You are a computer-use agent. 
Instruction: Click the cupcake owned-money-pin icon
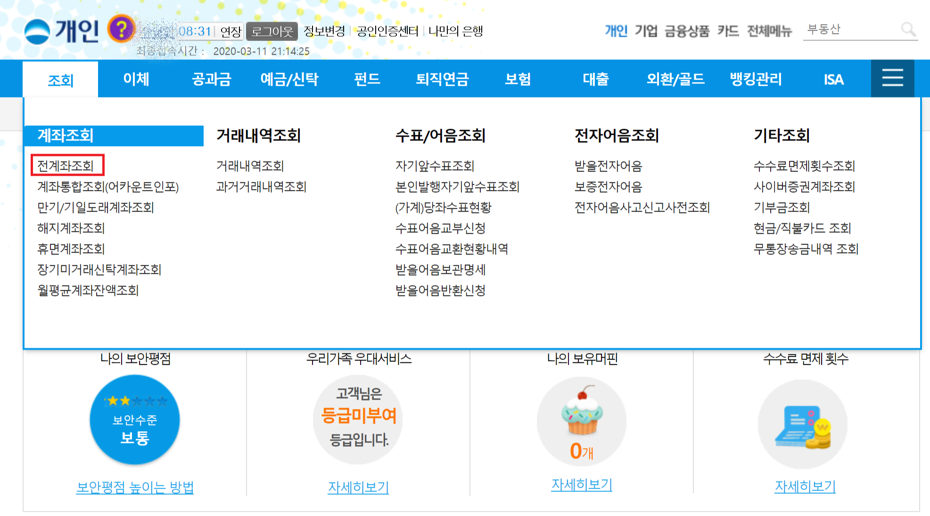click(x=582, y=411)
